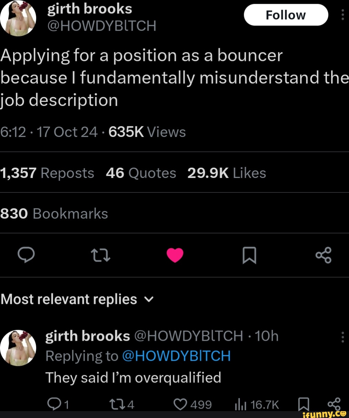Click the reply speech bubble icon on main post

(x=26, y=255)
